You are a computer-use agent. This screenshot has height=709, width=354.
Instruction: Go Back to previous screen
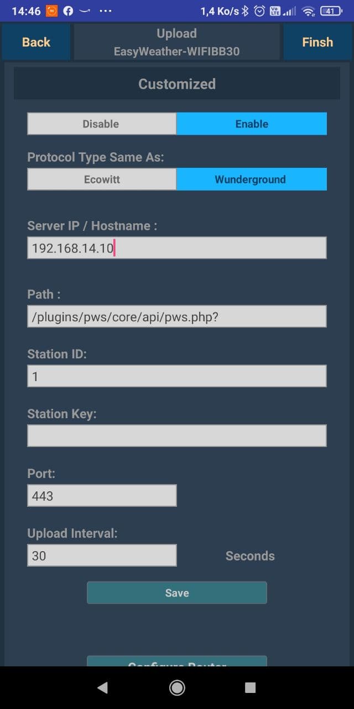click(36, 42)
